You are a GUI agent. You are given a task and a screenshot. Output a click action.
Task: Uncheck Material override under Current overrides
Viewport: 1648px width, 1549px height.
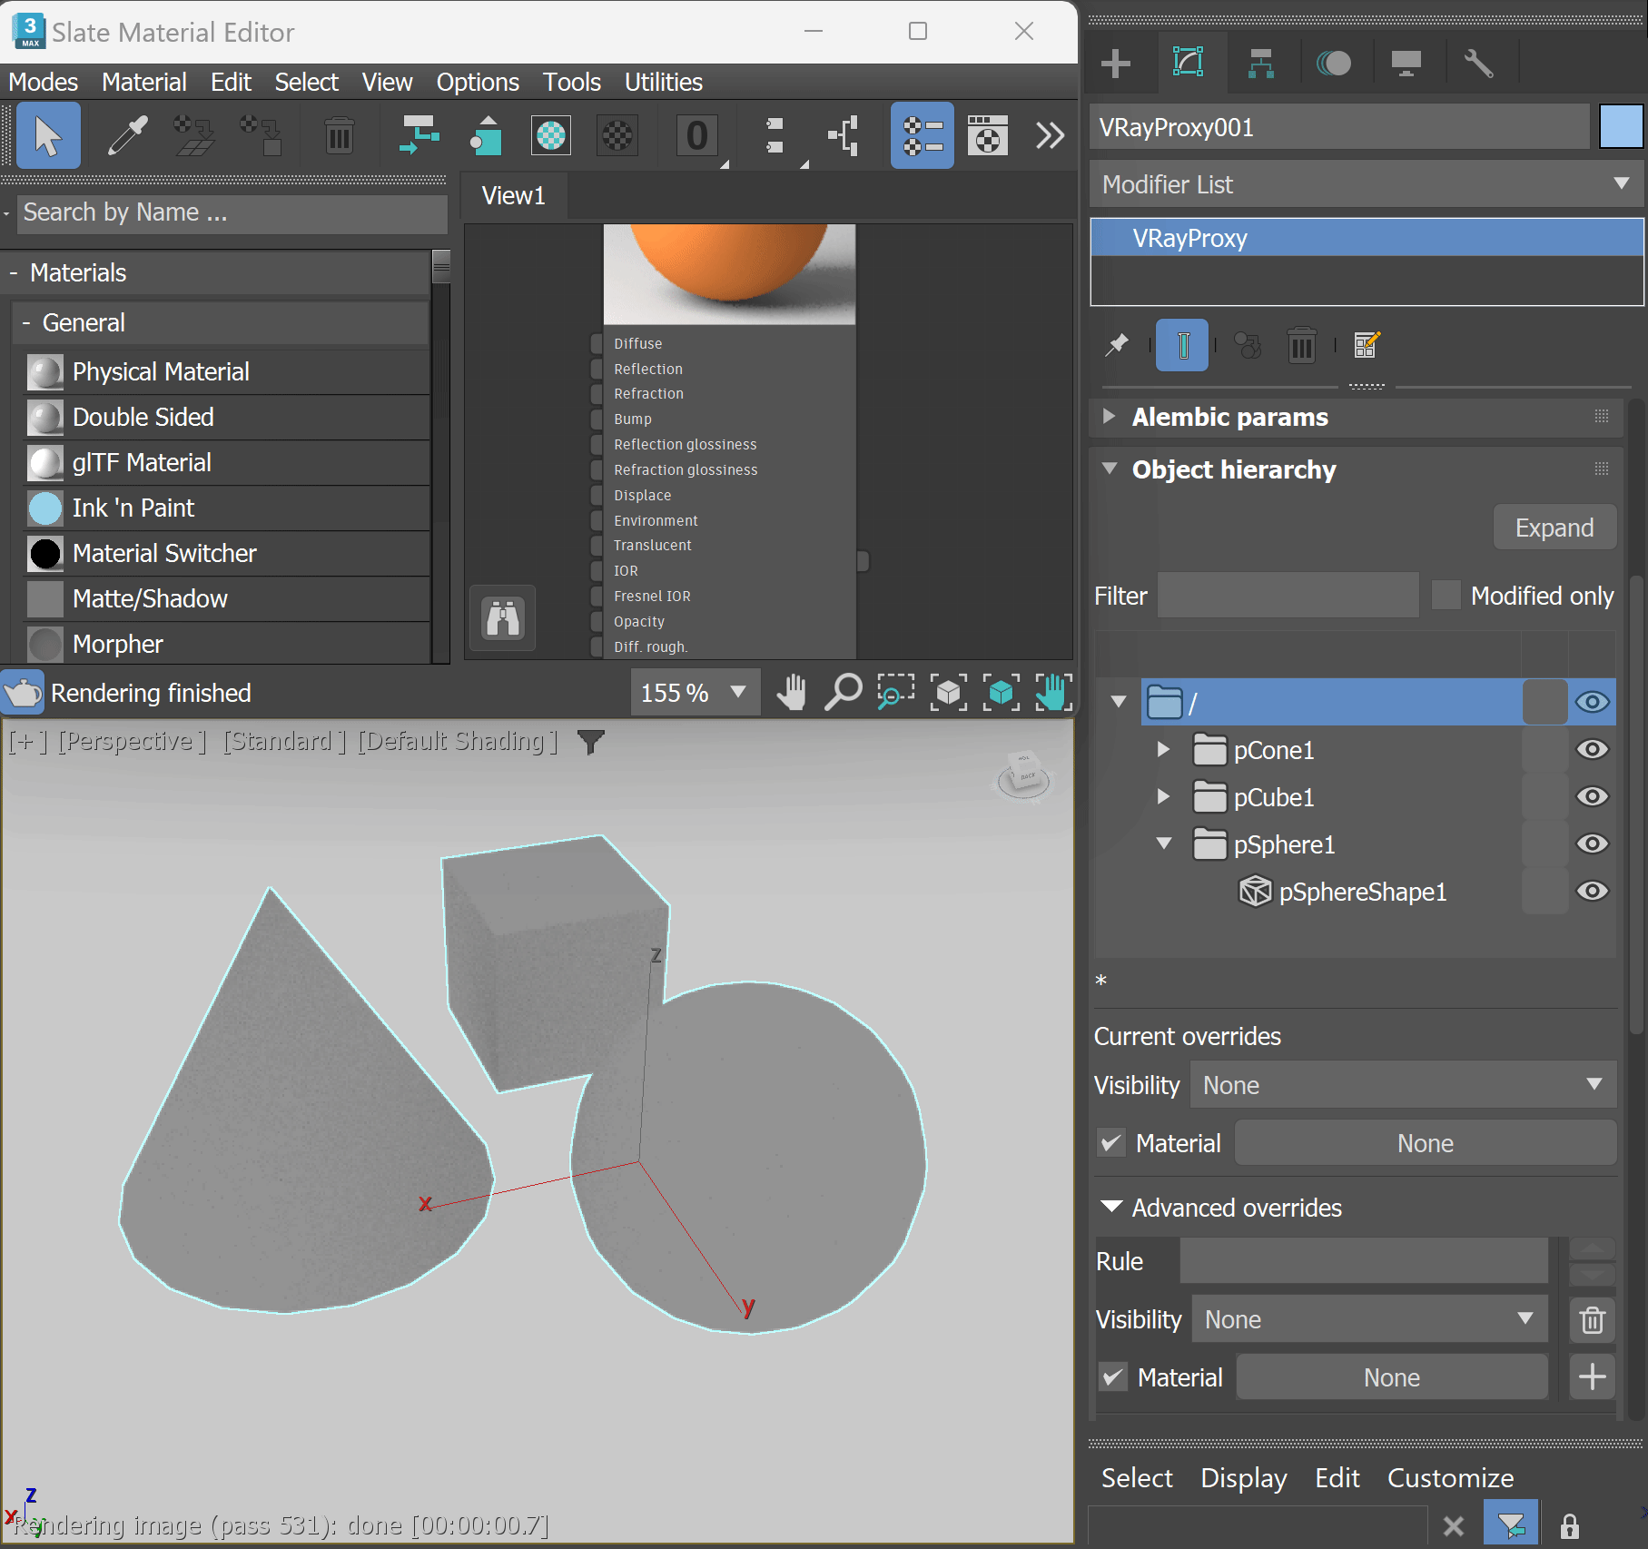pos(1110,1142)
